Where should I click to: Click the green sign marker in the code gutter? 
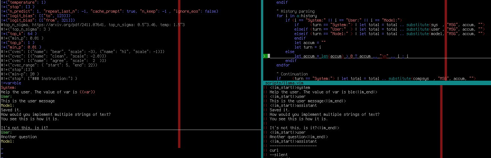click(266, 56)
